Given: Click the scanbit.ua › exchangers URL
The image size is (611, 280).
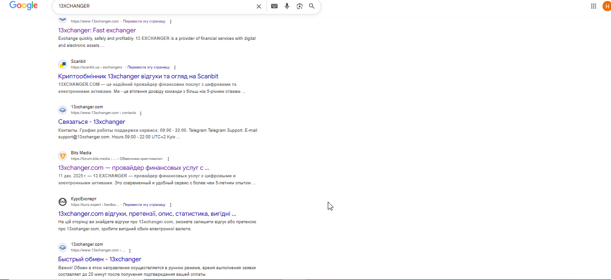Looking at the screenshot, I should (97, 68).
